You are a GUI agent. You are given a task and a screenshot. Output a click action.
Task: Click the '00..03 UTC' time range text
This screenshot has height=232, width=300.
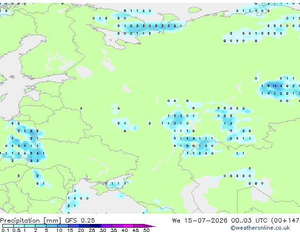249,221
